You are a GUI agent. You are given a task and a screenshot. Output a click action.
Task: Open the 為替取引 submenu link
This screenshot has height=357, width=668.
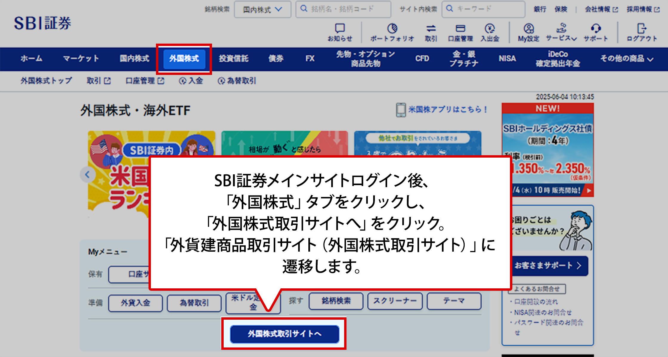click(237, 81)
